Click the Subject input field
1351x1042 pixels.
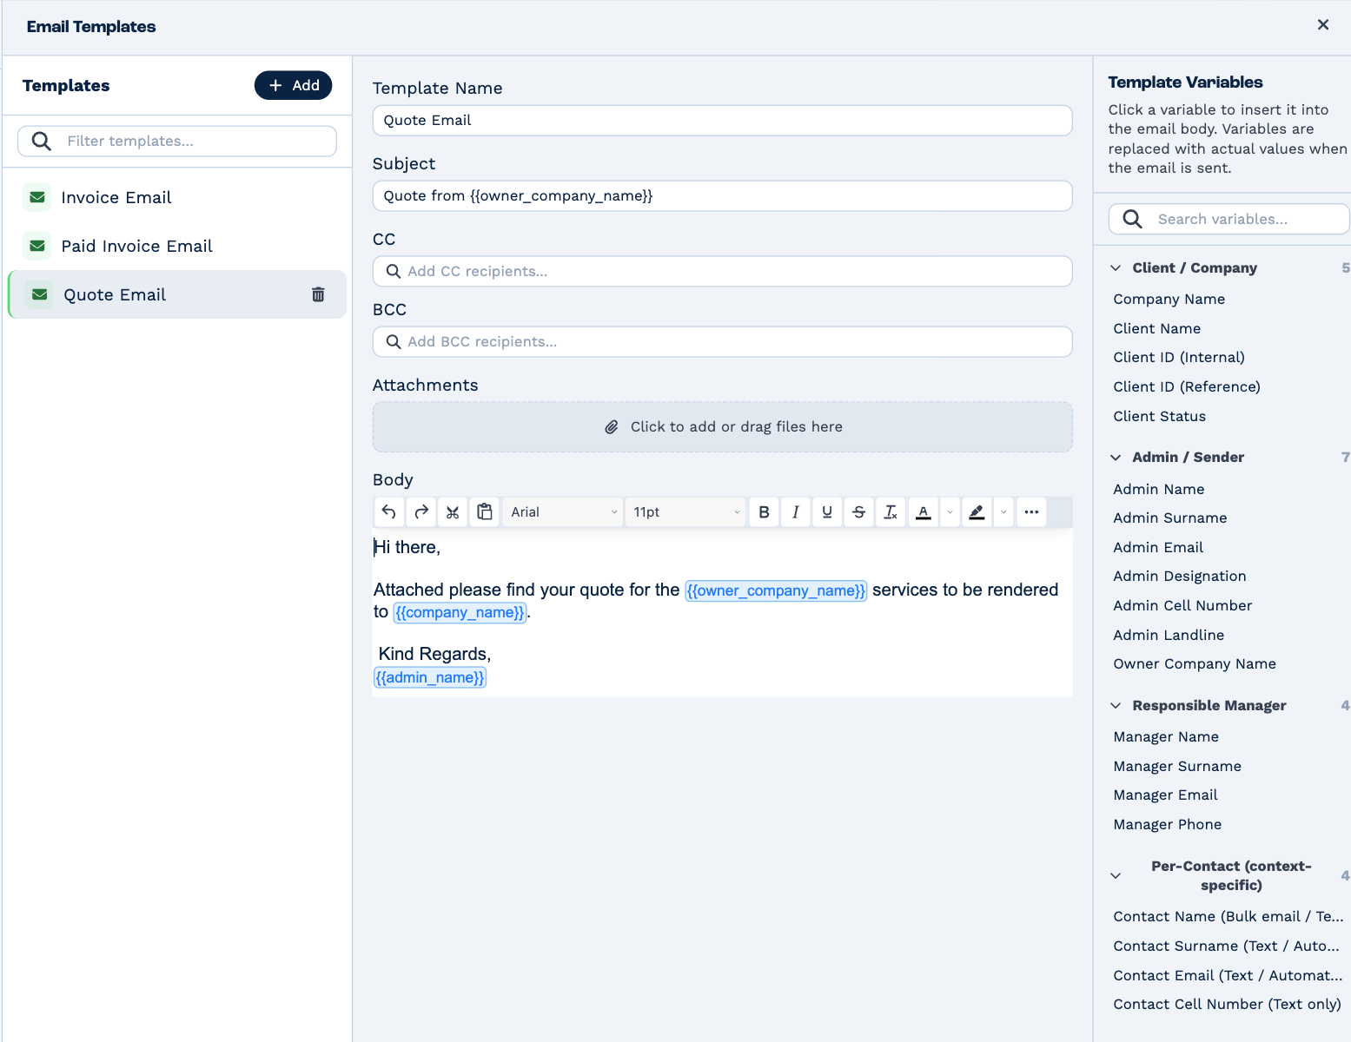pos(722,196)
